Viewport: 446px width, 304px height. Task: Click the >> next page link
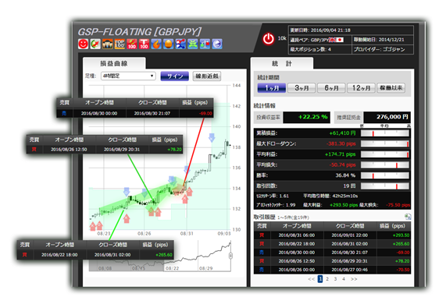pyautogui.click(x=354, y=279)
